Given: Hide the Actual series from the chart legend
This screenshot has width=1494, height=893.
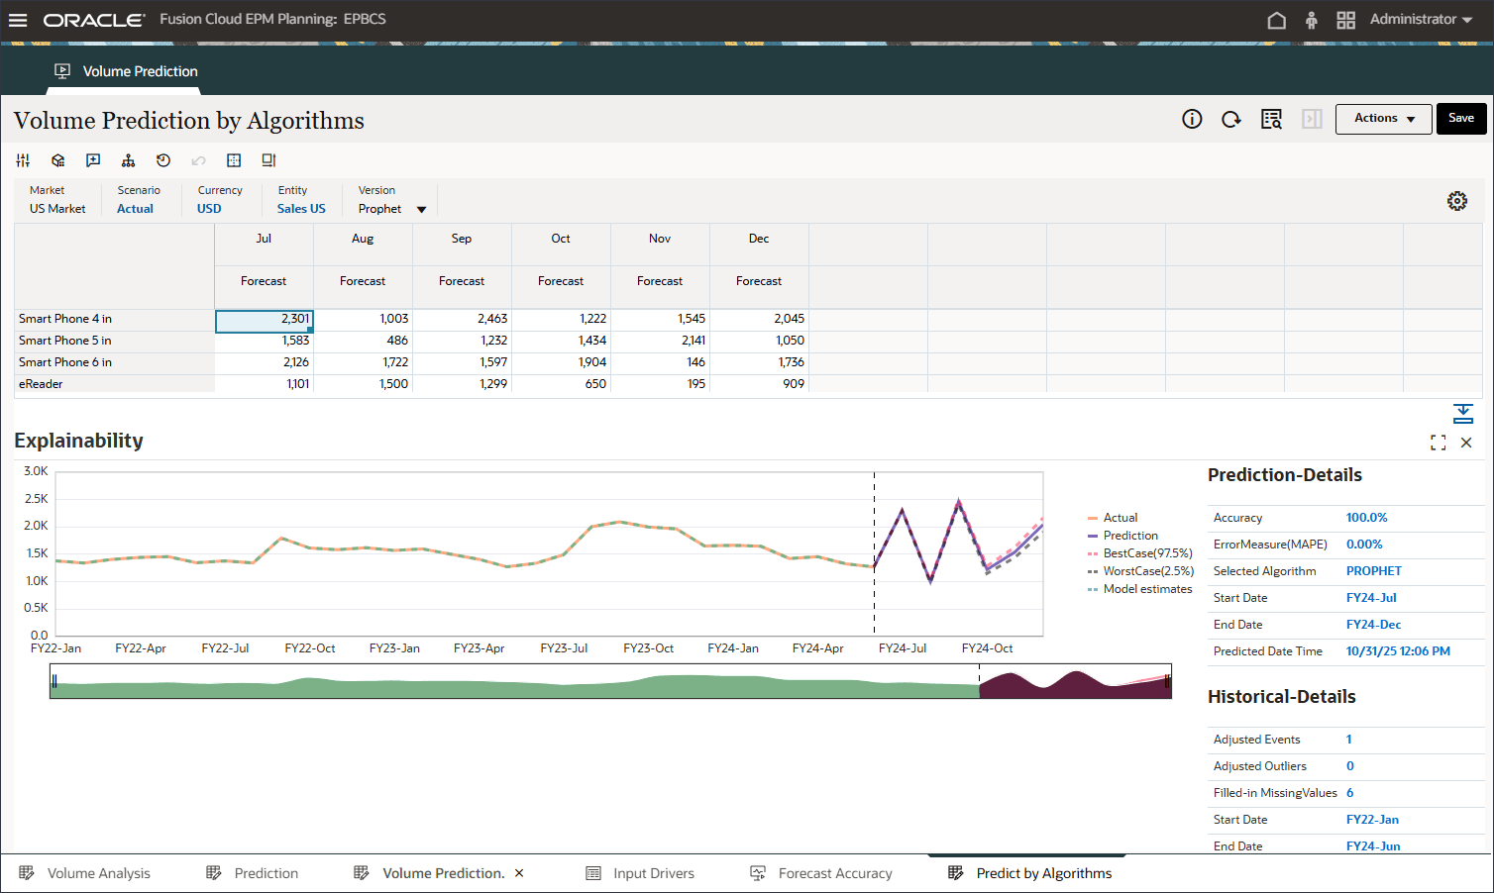Looking at the screenshot, I should coord(1118,517).
